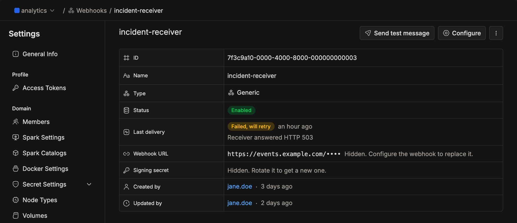Screen dimensions: 517x223
Task: Click the Enabled status badge
Action: [x=241, y=110]
